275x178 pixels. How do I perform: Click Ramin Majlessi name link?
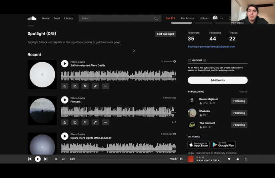pyautogui.click(x=209, y=99)
